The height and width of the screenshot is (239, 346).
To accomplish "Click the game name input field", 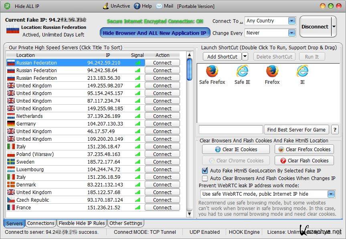I will 230,130.
